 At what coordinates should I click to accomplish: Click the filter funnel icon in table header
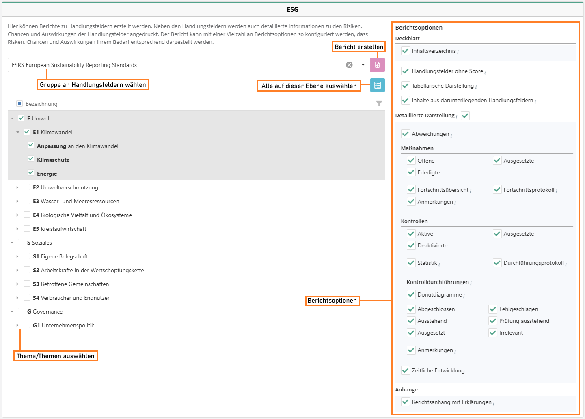click(379, 104)
